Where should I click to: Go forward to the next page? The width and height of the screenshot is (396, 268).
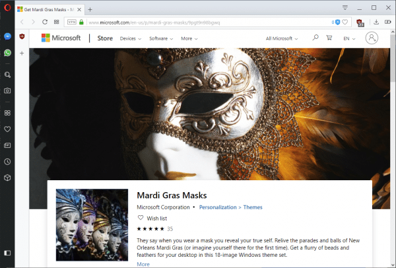(33, 22)
